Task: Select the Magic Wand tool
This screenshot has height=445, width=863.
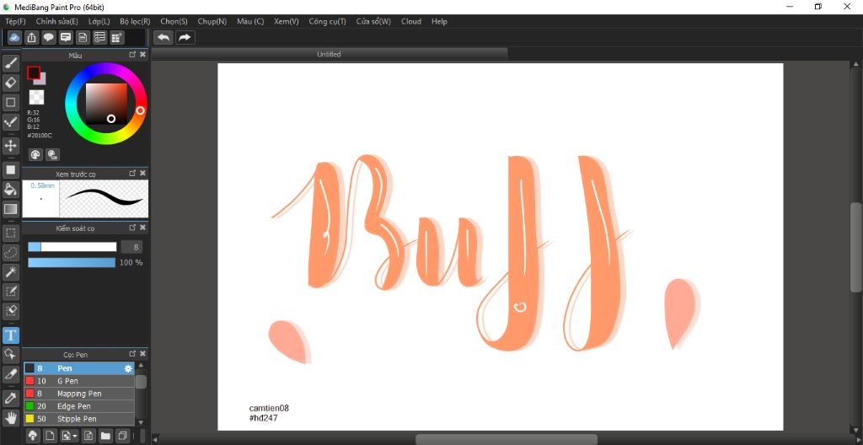Action: (x=10, y=271)
